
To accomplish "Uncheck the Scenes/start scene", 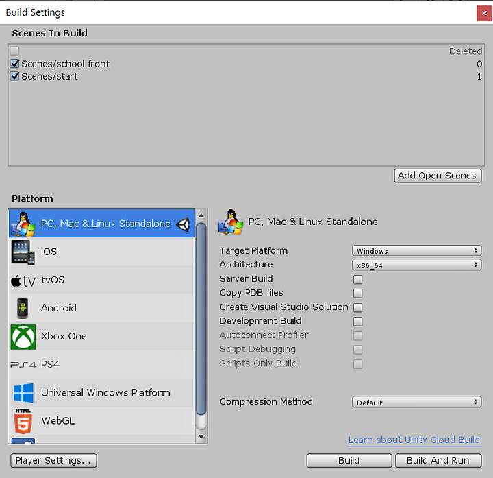I will 14,76.
